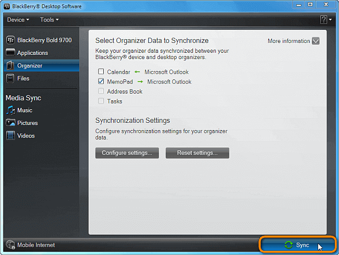Click the BlackBerry logo in title bar
The height and width of the screenshot is (255, 339).
pyautogui.click(x=7, y=6)
